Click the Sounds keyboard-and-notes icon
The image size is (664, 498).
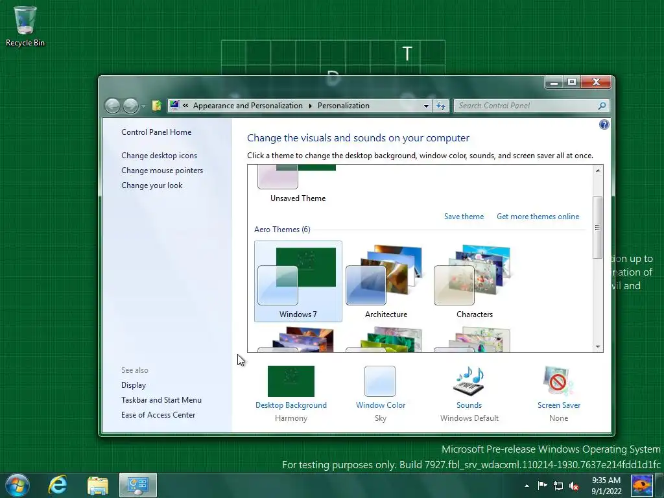click(469, 381)
